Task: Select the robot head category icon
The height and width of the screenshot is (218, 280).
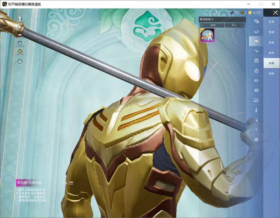Action: (x=256, y=71)
